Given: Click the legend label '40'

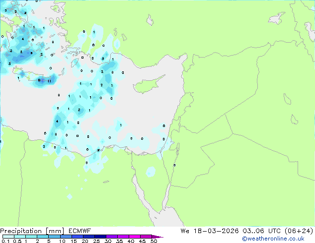Looking at the screenshot, I should tap(131, 241).
